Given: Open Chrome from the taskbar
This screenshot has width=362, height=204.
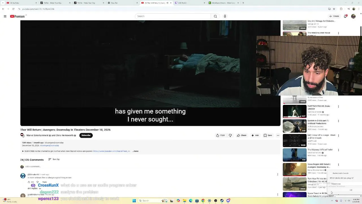Looking at the screenshot, I should (x=203, y=201).
